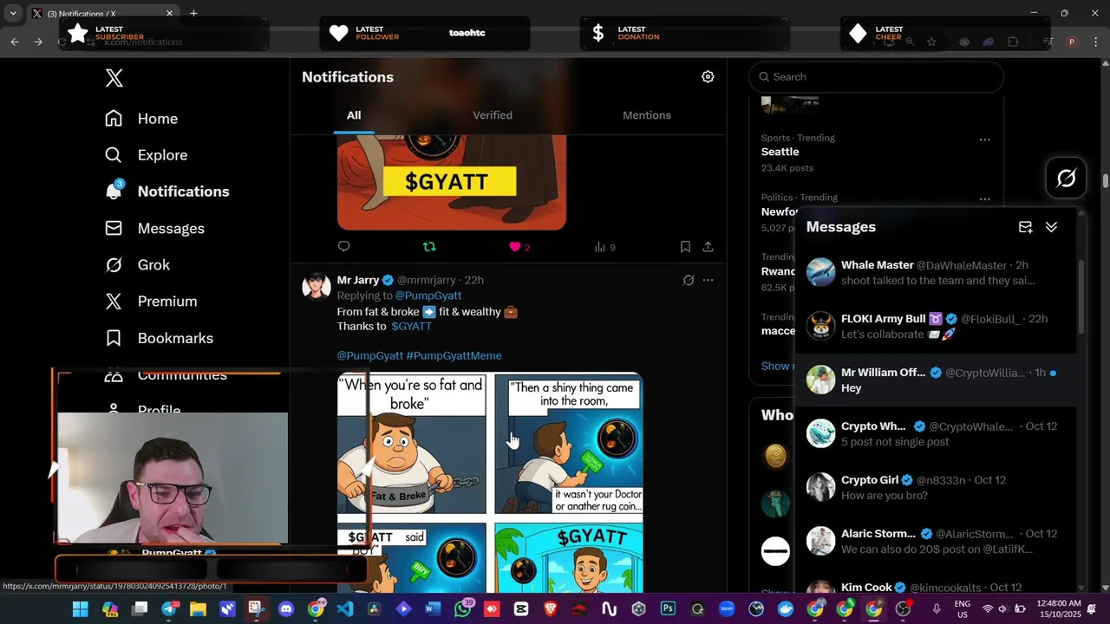The image size is (1110, 624).
Task: Open Mr Jarry's profile avatar
Action: (317, 286)
